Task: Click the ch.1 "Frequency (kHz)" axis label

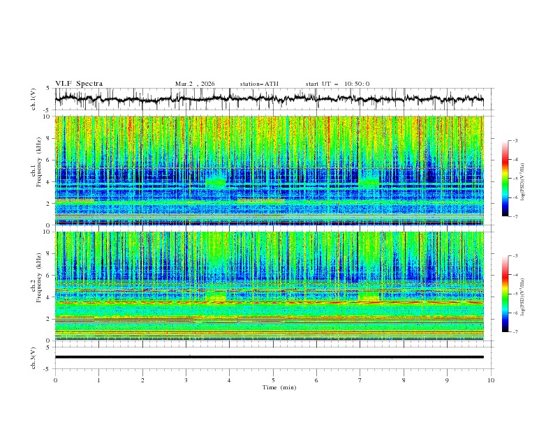Action: tap(38, 163)
